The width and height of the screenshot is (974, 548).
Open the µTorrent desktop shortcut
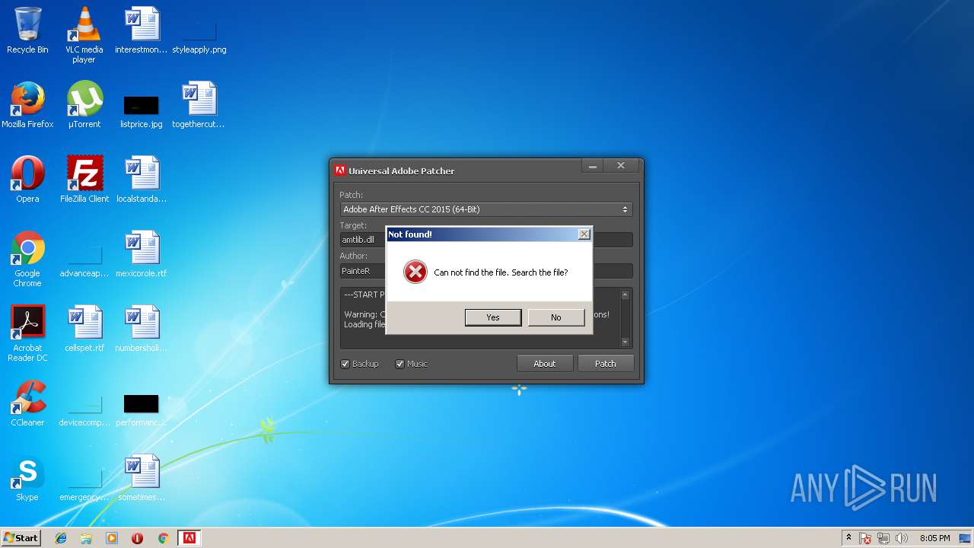(84, 105)
